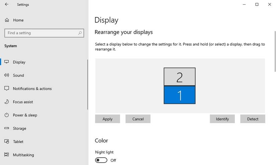Image resolution: width=276 pixels, height=165 pixels.
Task: Click the Sound speaker icon
Action: point(7,75)
